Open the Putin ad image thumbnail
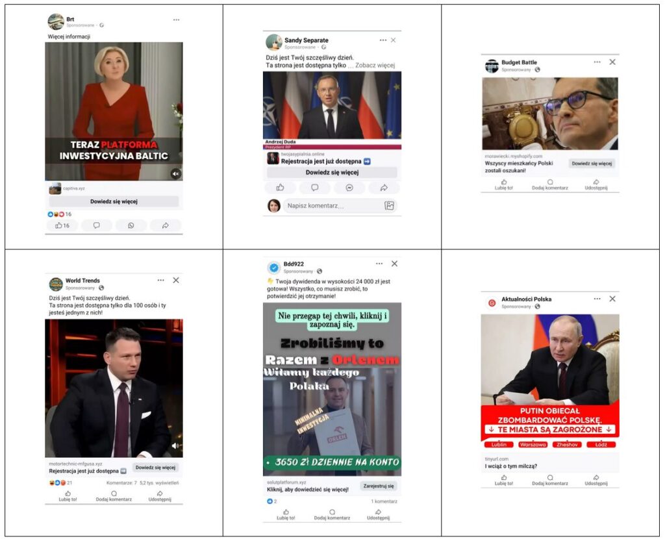665x539 pixels. (x=550, y=383)
